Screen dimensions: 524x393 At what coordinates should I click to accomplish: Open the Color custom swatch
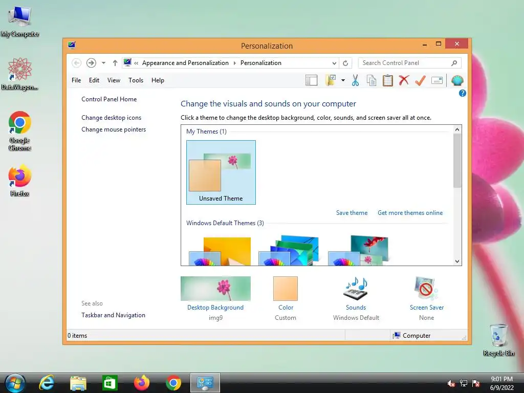[286, 289]
